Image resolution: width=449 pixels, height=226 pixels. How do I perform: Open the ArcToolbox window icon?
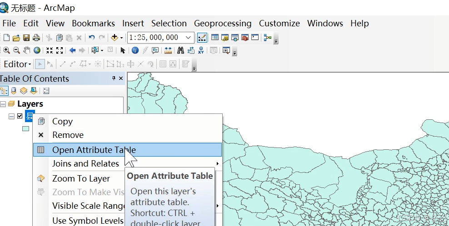[245, 38]
